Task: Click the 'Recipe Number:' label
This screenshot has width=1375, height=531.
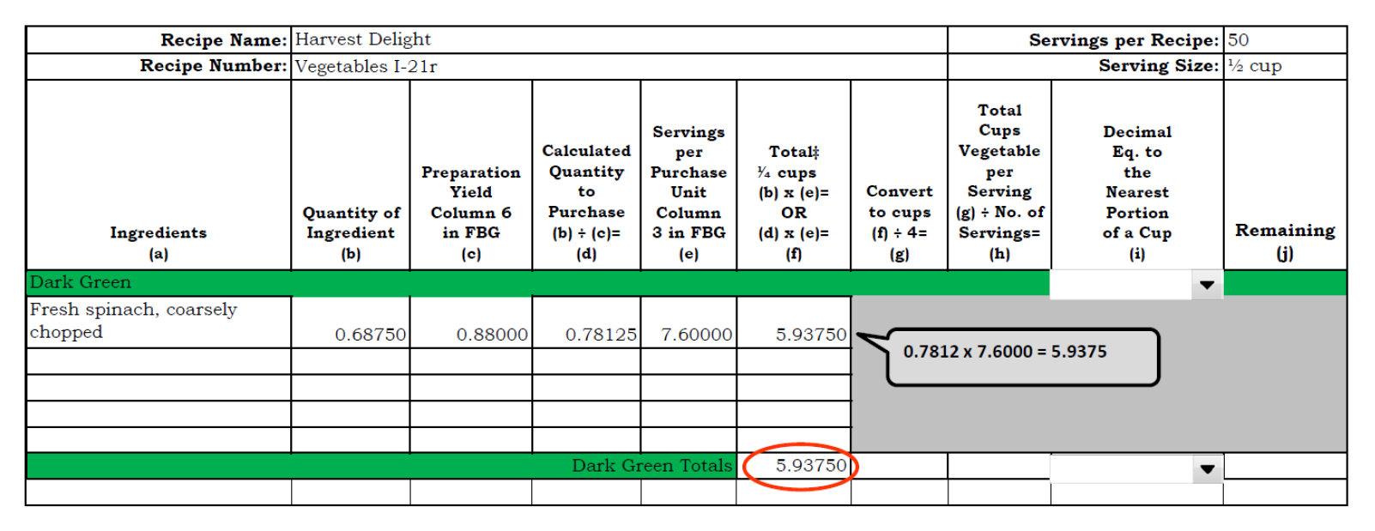Action: click(214, 66)
